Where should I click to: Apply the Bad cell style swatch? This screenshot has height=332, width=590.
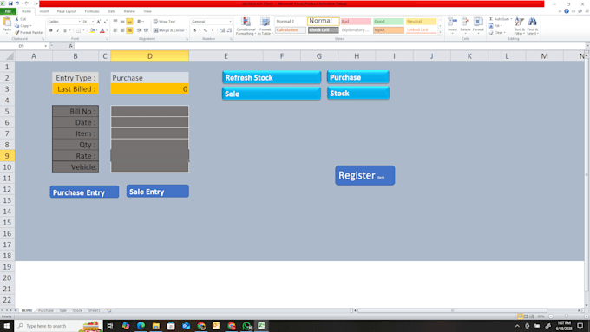(356, 22)
